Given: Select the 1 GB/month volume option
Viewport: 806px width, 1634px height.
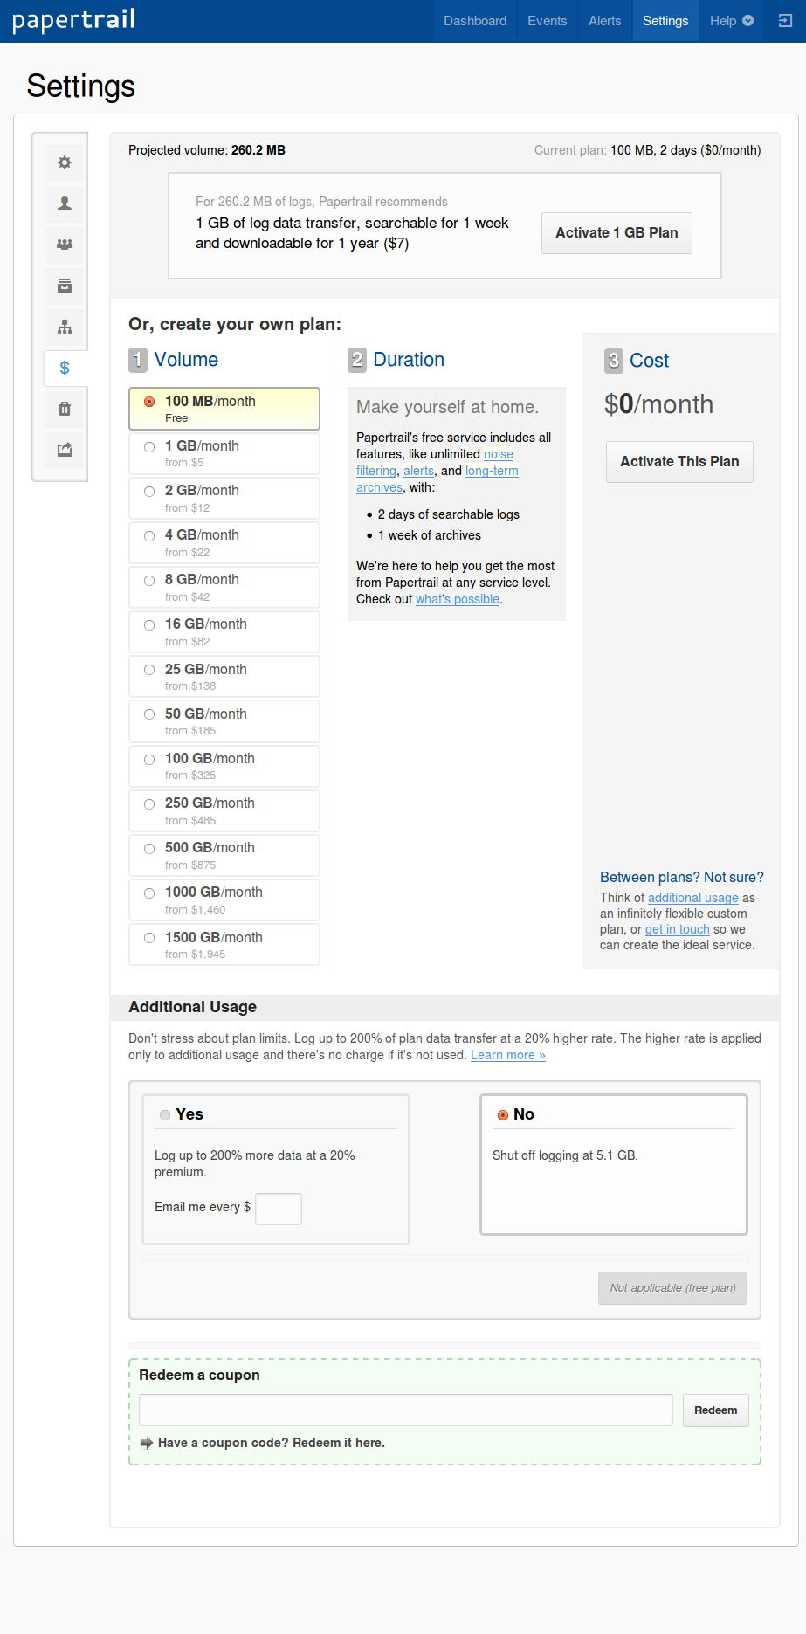Looking at the screenshot, I should coord(149,447).
